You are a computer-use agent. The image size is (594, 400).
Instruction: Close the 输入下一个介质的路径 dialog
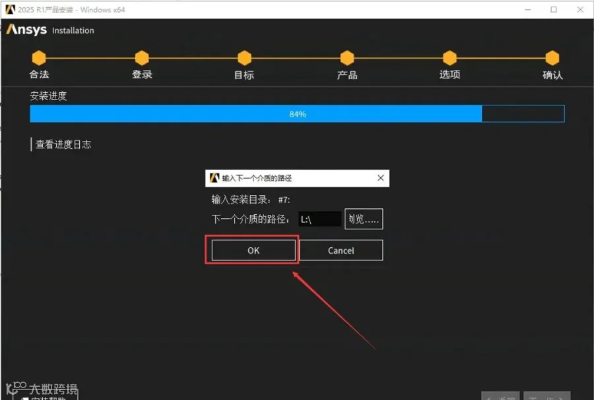[x=381, y=178]
